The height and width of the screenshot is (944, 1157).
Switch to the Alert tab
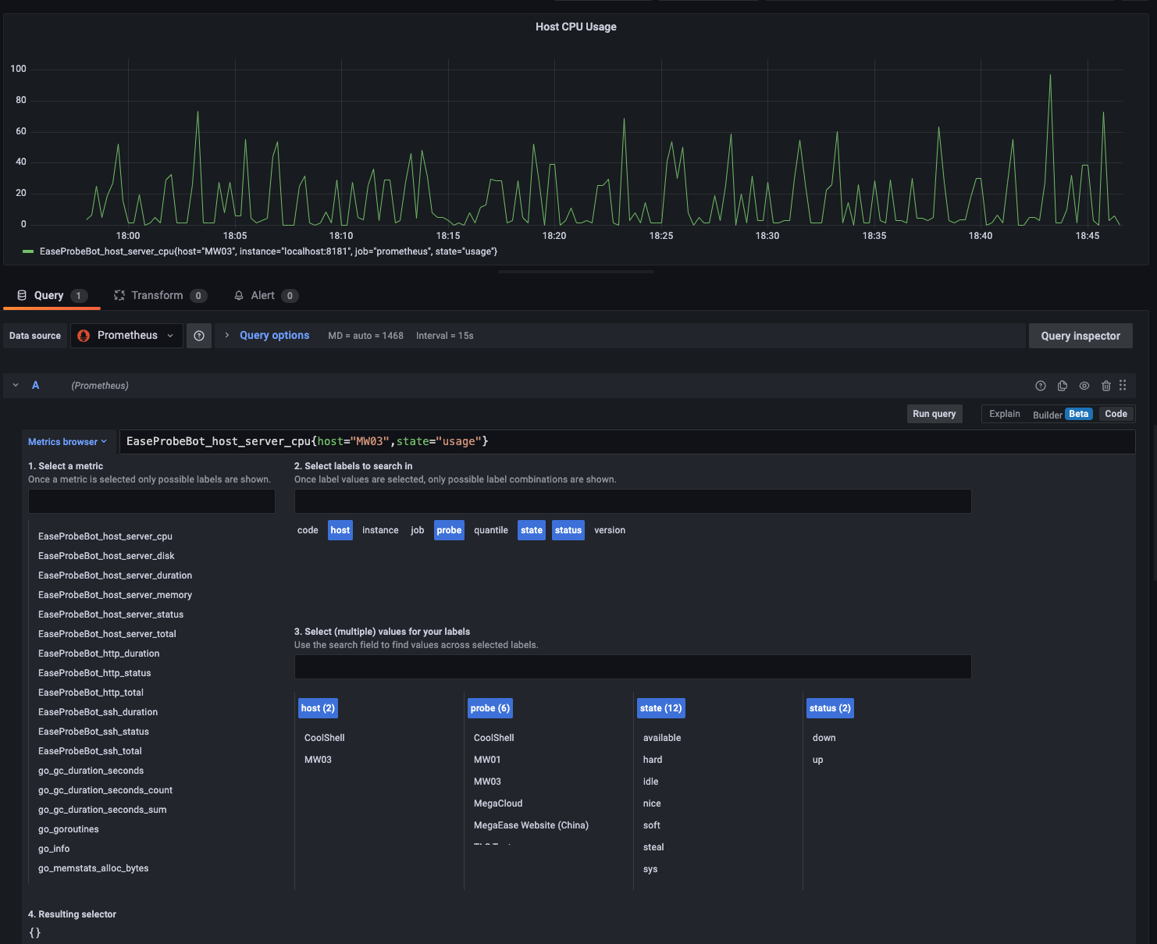click(x=265, y=295)
